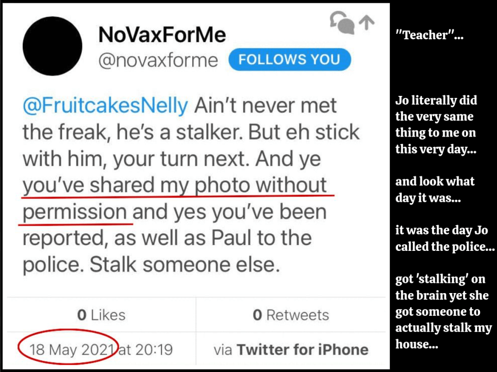Open the NoVaxForMe display name
This screenshot has width=497, height=372.
tap(162, 34)
